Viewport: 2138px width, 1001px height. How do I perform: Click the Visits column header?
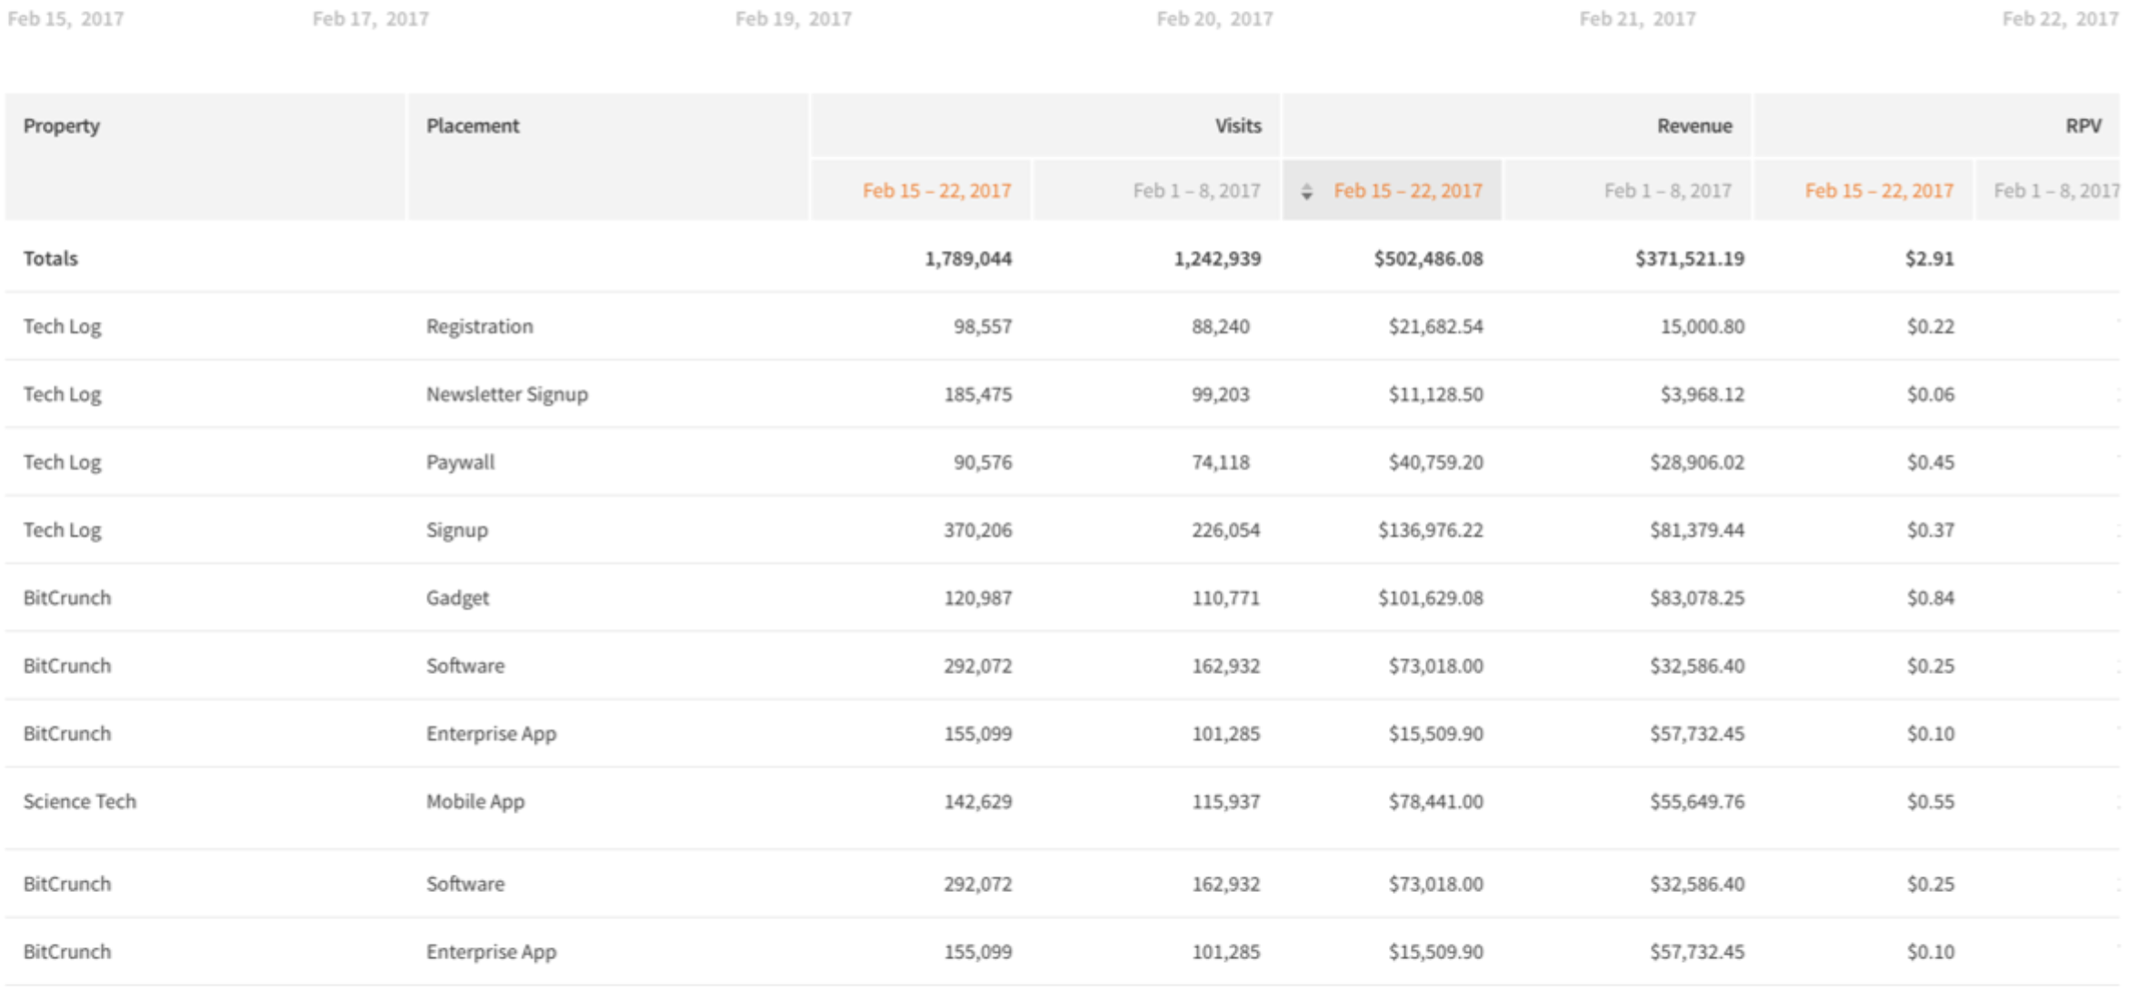[x=1237, y=126]
